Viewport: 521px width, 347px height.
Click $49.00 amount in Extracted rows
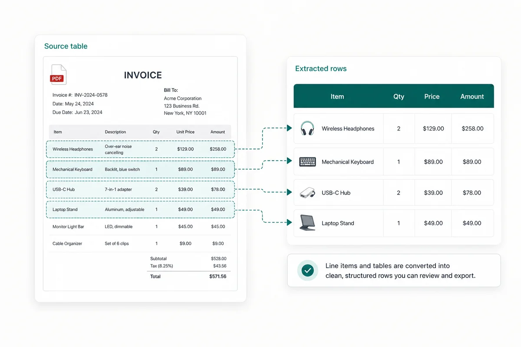[x=472, y=223]
